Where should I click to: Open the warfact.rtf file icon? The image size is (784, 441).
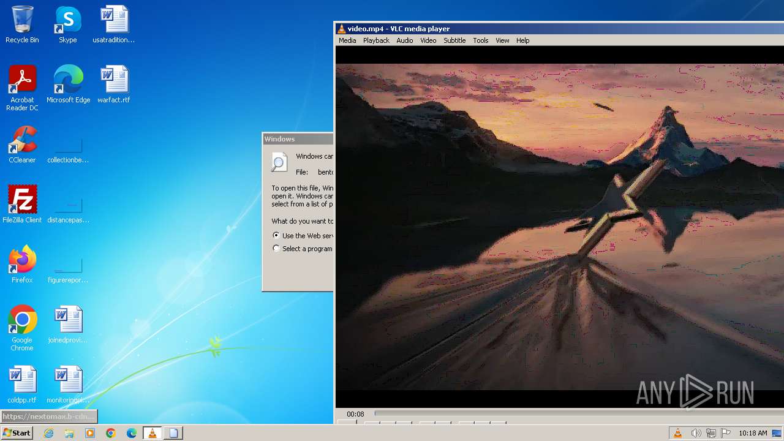click(114, 85)
